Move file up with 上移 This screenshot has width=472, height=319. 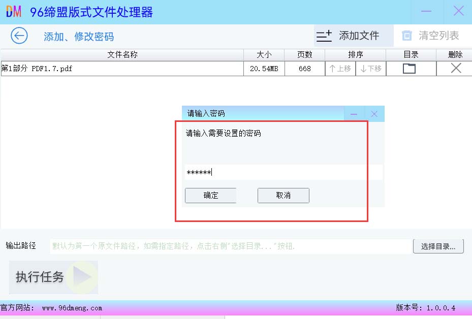(340, 69)
